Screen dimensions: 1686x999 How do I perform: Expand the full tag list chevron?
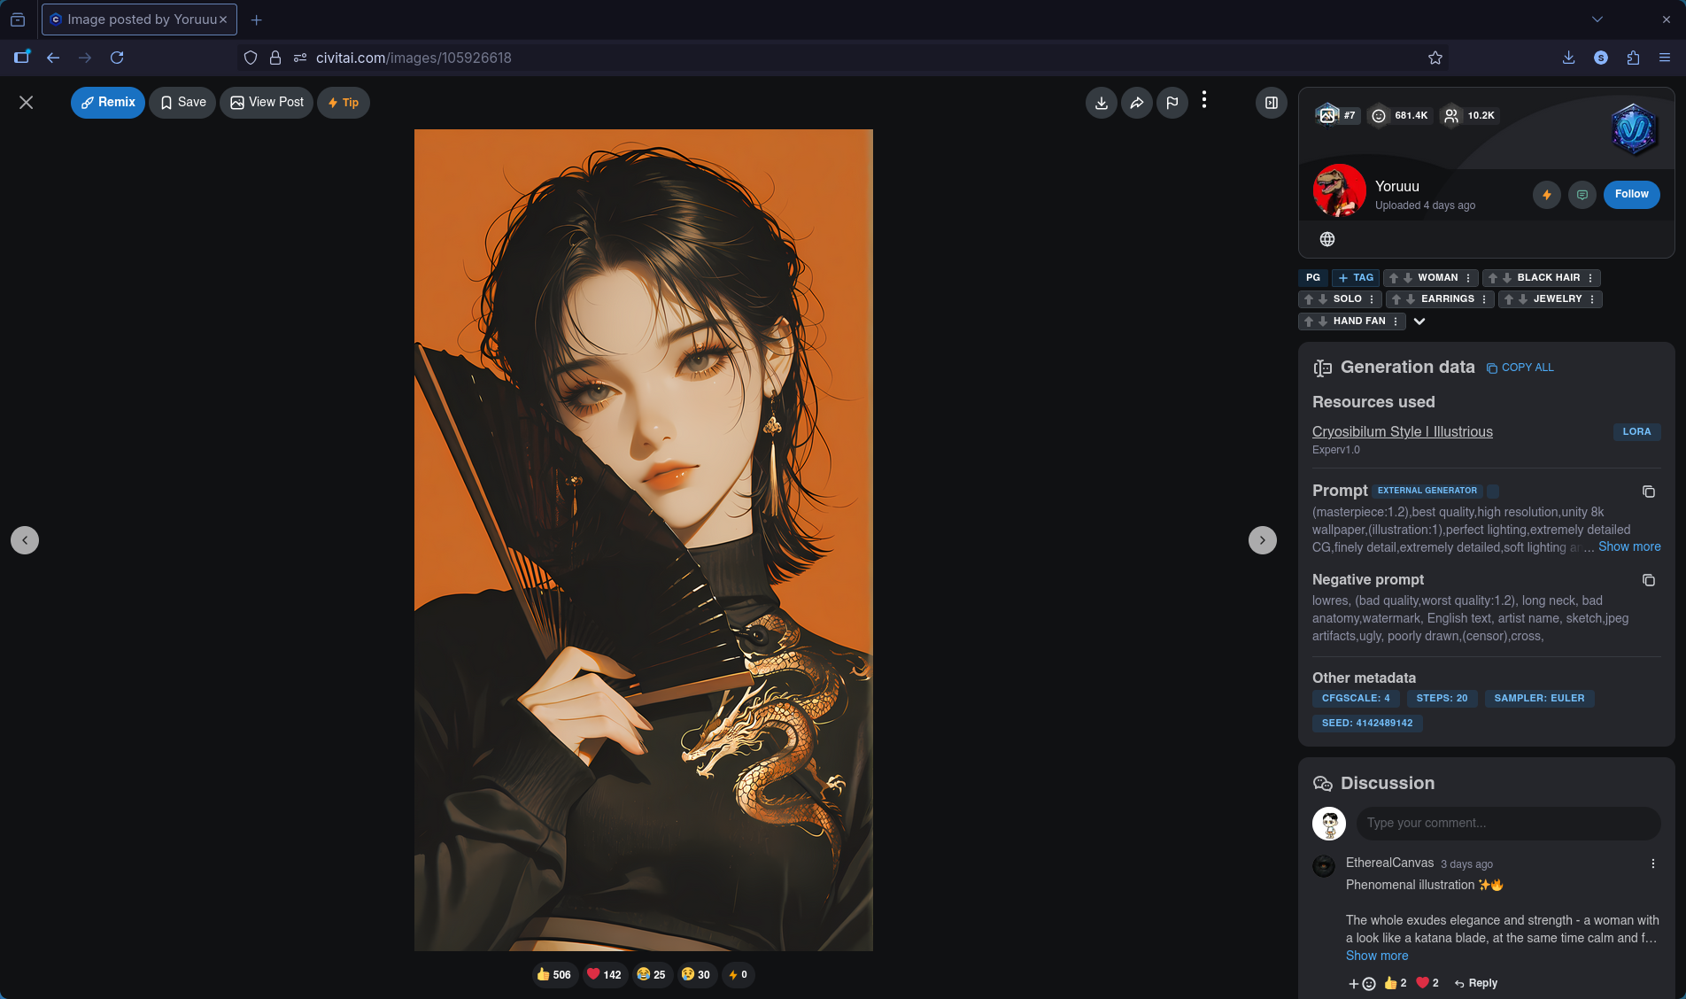(1419, 321)
